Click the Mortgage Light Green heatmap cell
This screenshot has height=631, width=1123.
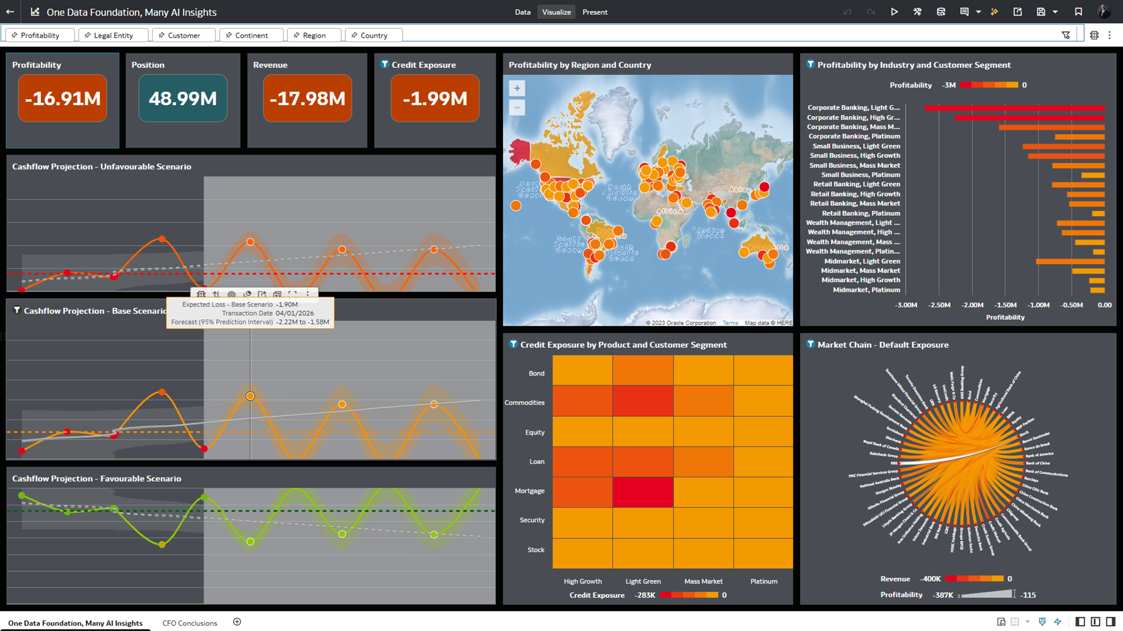point(643,491)
